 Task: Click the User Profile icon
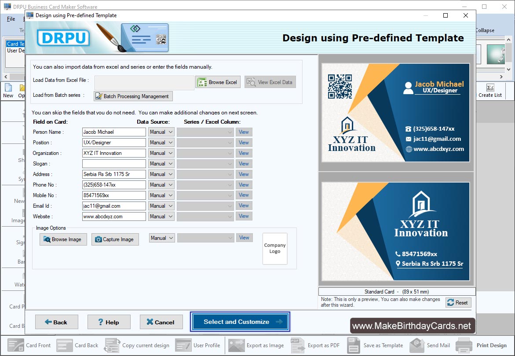click(183, 345)
